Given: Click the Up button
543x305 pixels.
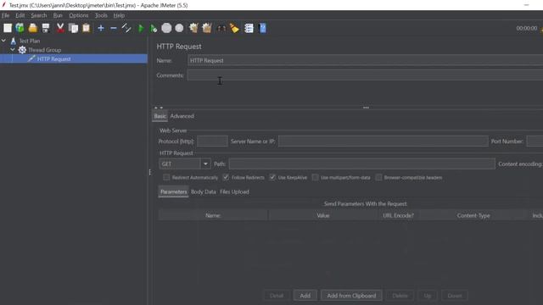Looking at the screenshot, I should [428, 296].
